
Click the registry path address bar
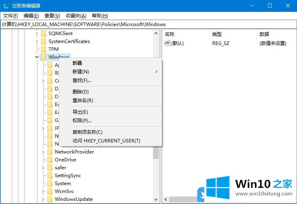tap(148, 24)
